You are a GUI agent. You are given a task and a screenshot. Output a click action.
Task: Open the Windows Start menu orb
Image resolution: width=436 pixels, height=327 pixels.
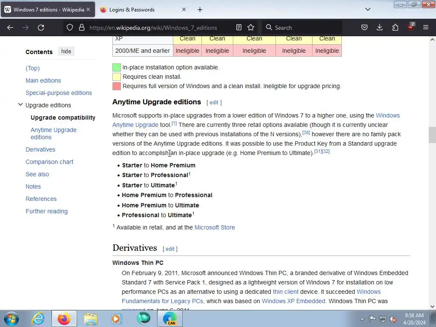coord(11,318)
